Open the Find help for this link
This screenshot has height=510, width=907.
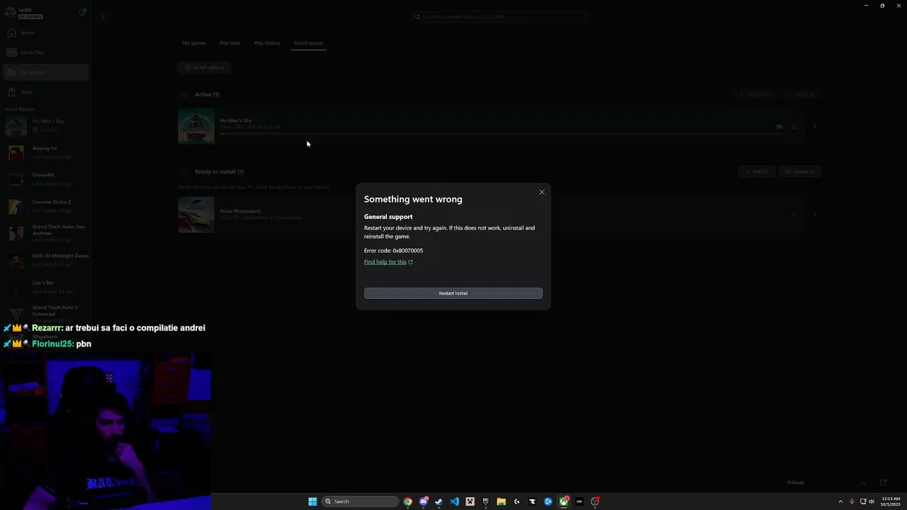388,262
